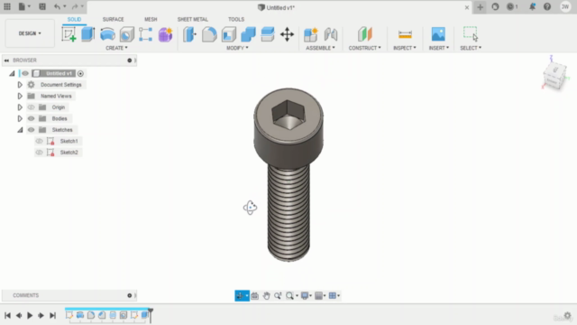Switch to the TOOLS tab
This screenshot has width=577, height=325.
(x=236, y=19)
